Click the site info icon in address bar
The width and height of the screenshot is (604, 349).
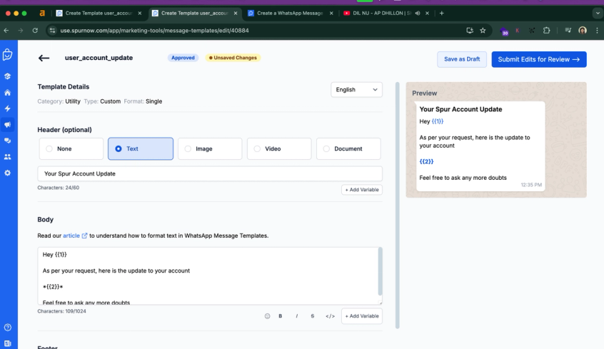click(x=52, y=31)
